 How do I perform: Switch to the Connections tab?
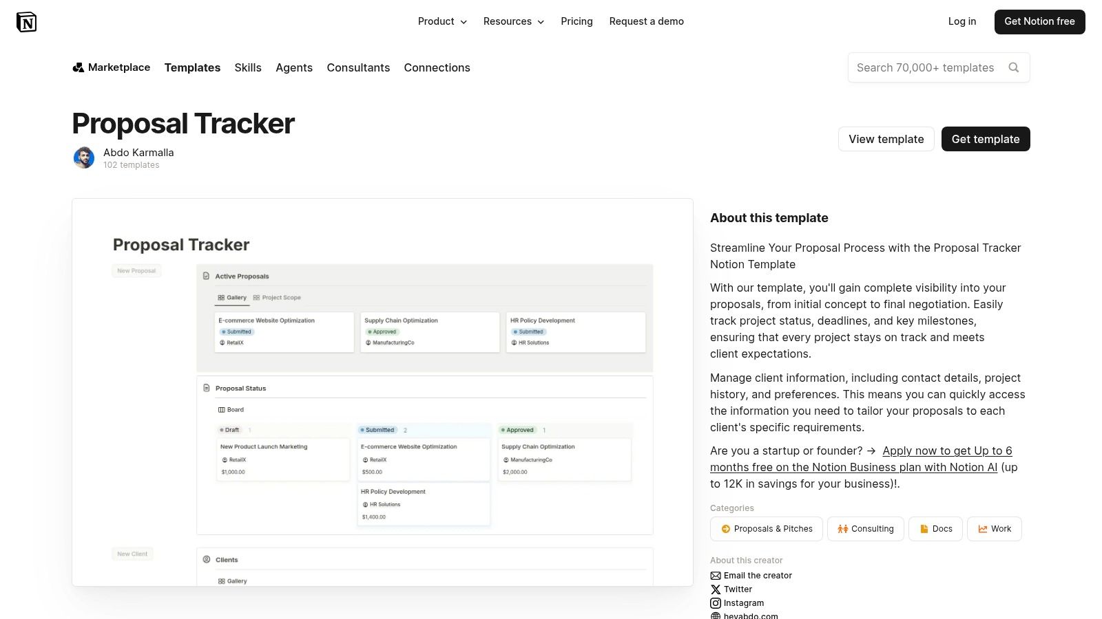click(x=437, y=67)
